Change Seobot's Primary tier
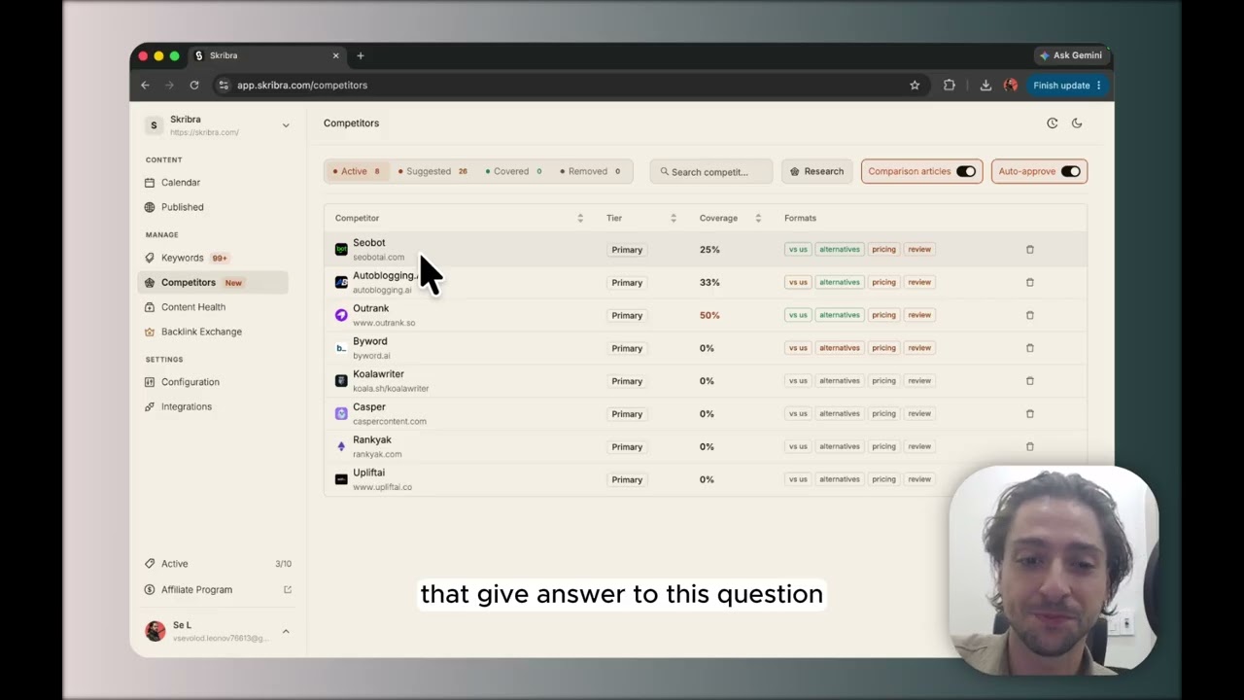This screenshot has width=1244, height=700. point(627,250)
